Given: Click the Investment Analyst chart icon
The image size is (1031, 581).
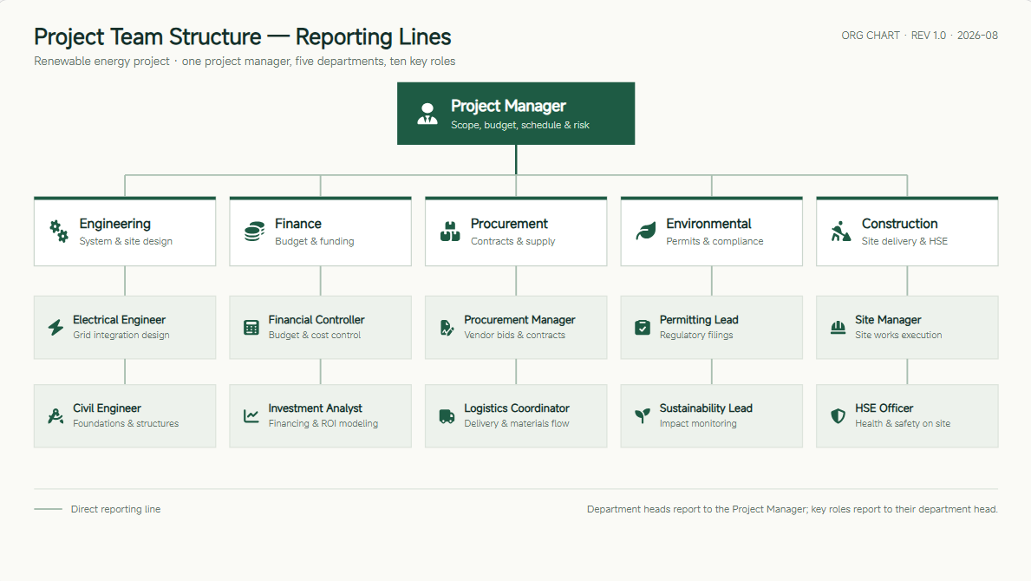Looking at the screenshot, I should click(x=251, y=416).
